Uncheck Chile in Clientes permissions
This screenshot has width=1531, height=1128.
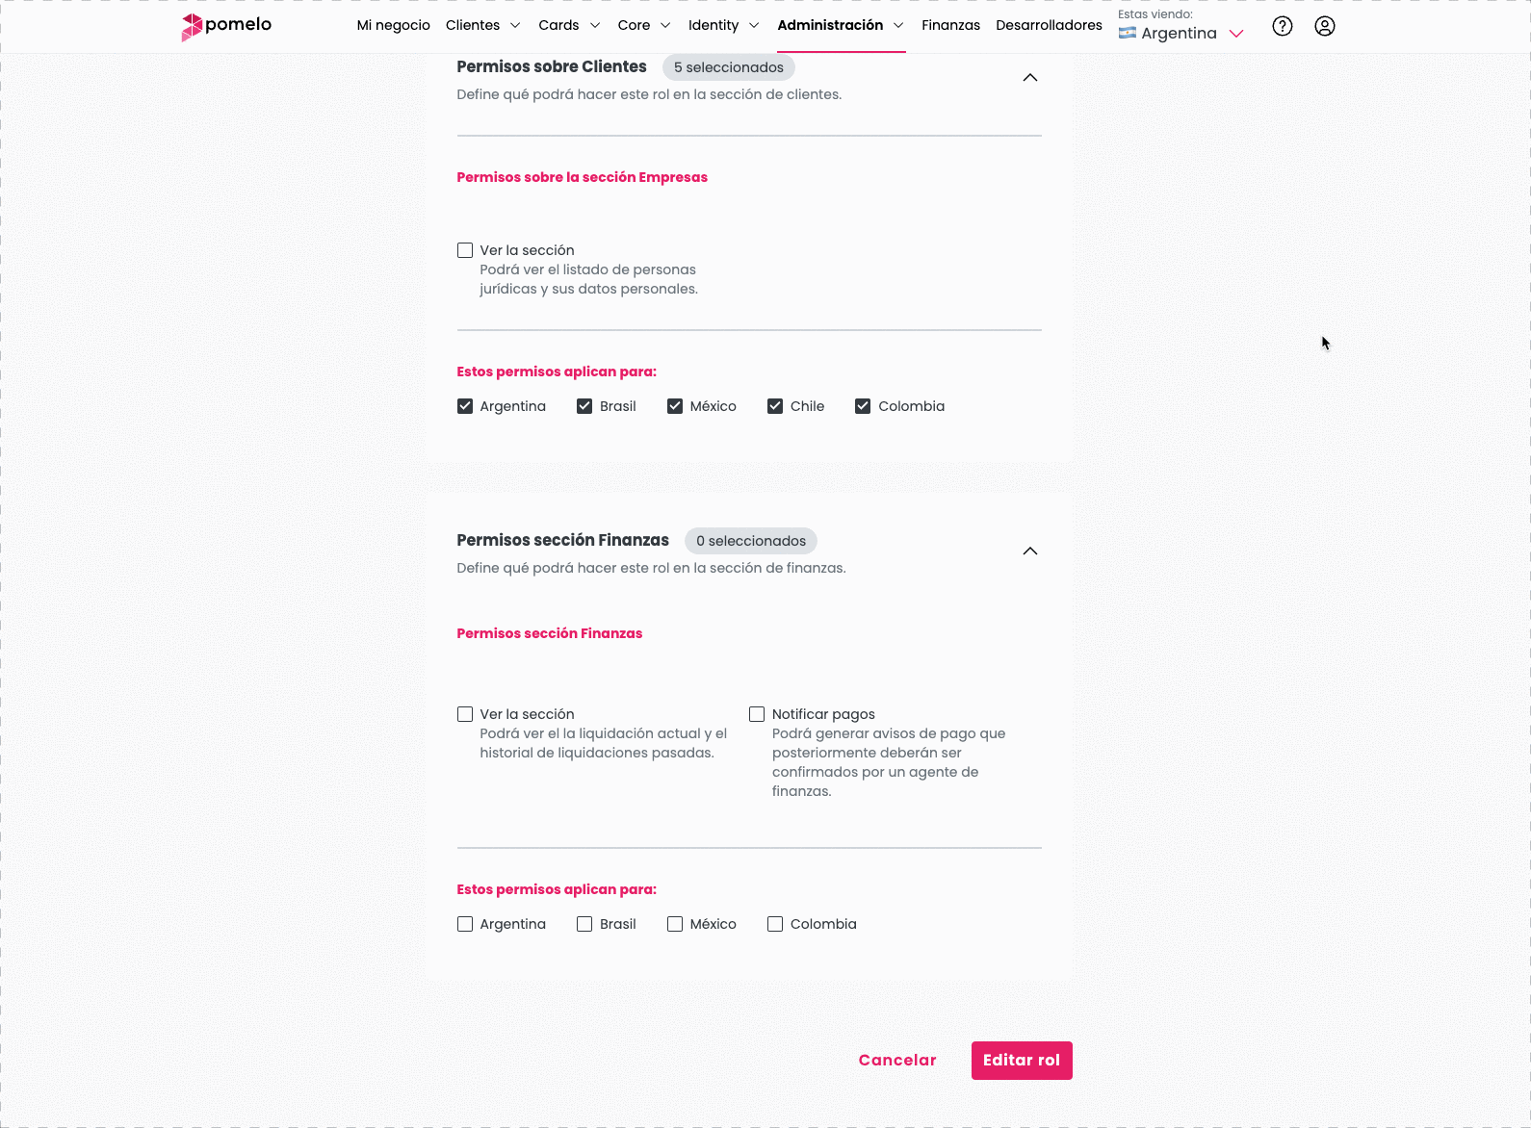click(775, 405)
